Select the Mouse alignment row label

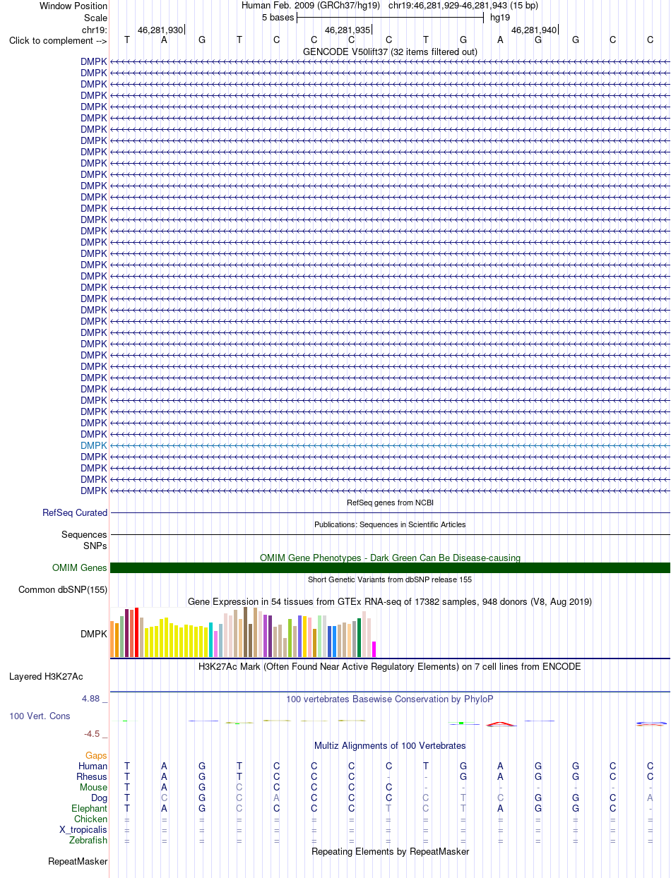(93, 788)
